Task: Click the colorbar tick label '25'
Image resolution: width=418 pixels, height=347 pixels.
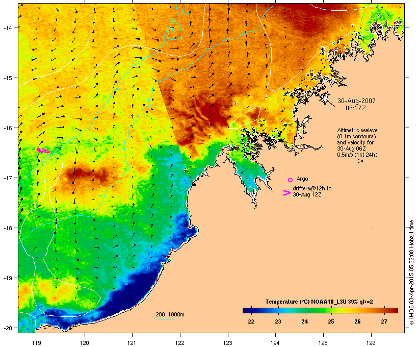Action: [x=331, y=321]
